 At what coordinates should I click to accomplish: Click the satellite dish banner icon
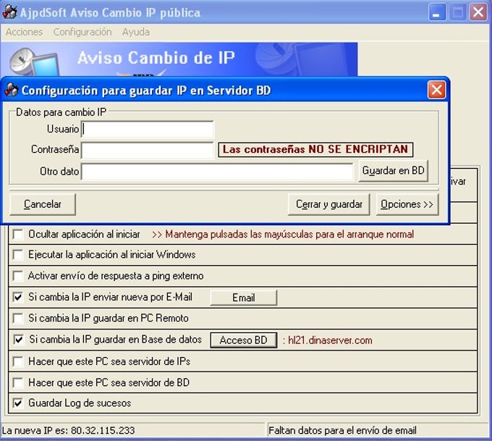[22, 61]
